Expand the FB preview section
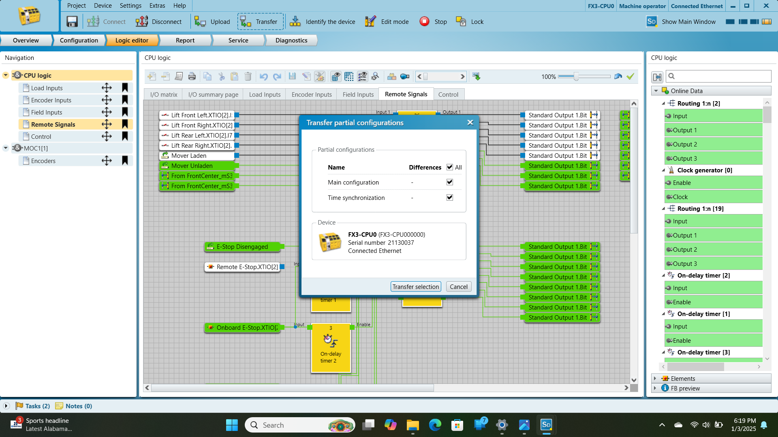Image resolution: width=778 pixels, height=437 pixels. point(655,388)
